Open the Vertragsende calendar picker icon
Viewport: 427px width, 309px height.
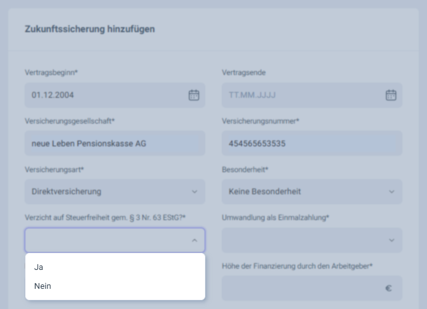point(390,95)
